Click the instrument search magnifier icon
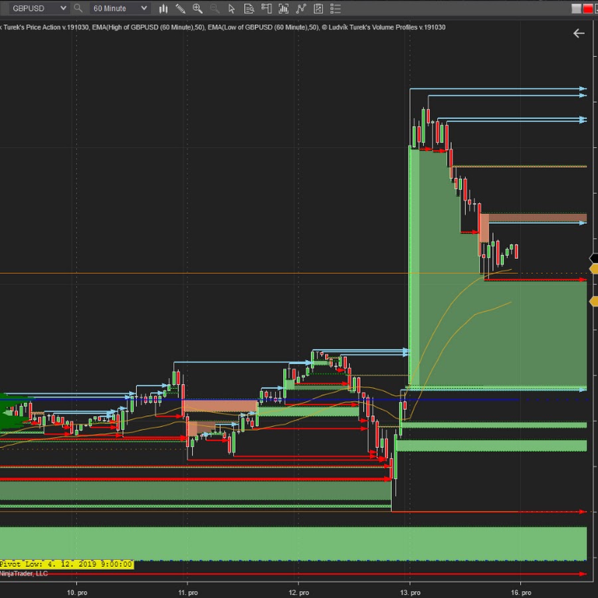 click(x=78, y=9)
